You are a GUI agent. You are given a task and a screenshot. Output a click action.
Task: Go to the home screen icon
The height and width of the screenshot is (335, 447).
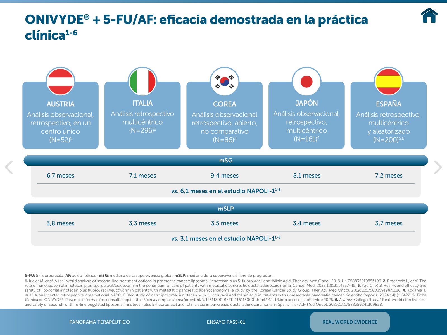pyautogui.click(x=429, y=15)
